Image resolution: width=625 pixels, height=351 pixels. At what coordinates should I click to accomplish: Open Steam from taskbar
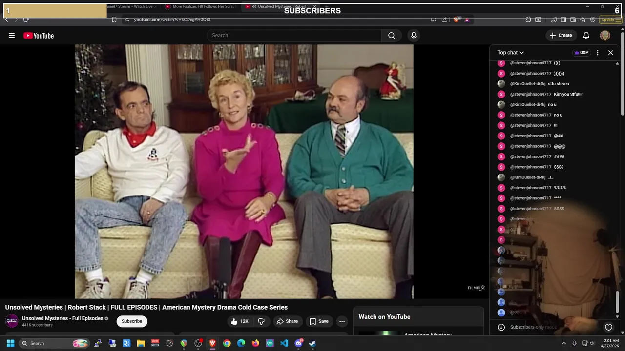312,343
